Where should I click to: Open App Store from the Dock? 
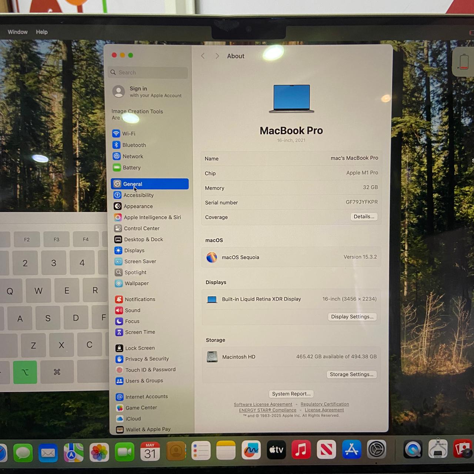tap(351, 450)
